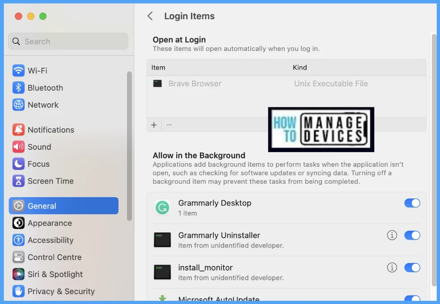Open the Appearance icon in sidebar

tap(18, 223)
